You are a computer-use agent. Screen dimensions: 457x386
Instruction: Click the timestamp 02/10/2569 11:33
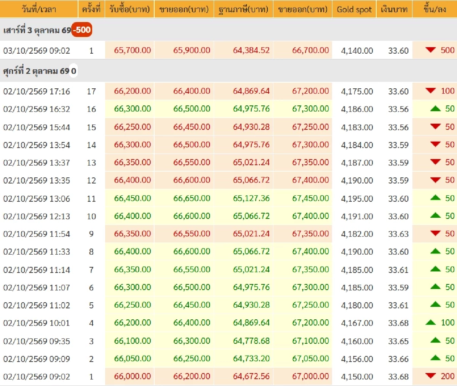coord(37,252)
